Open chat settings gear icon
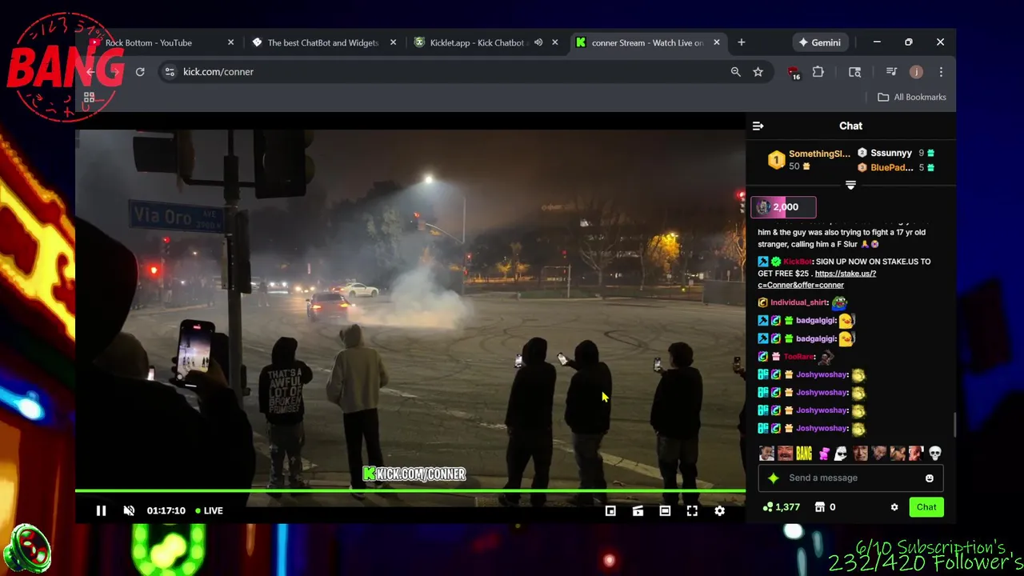 894,507
